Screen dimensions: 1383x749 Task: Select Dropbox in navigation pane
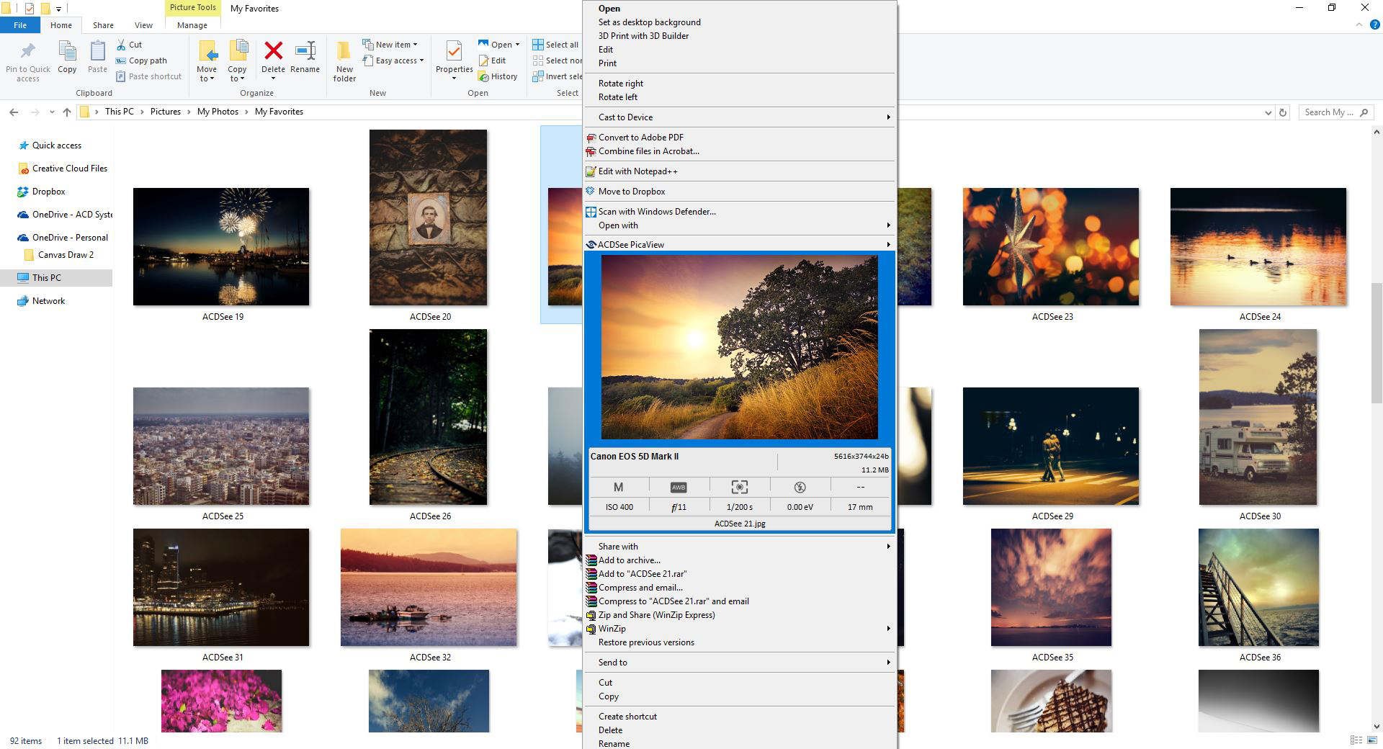pyautogui.click(x=48, y=192)
